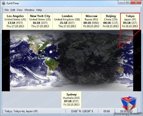
Task: Select the New York City clock panel
Action: pyautogui.click(x=40, y=21)
